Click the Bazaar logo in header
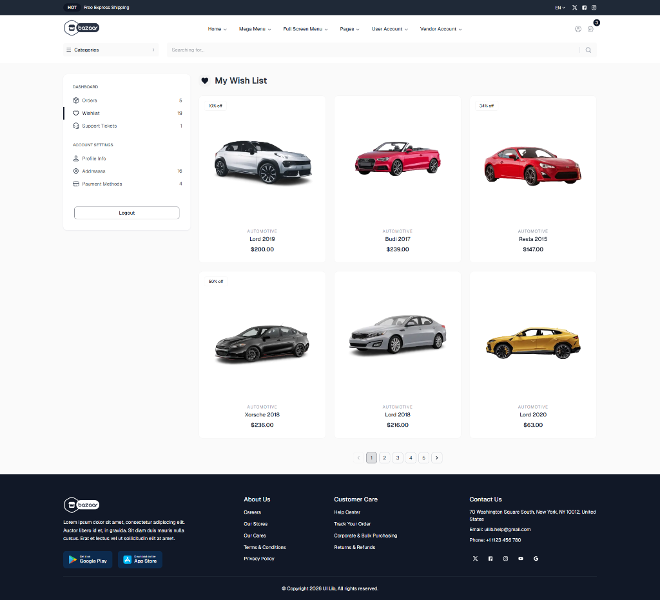The image size is (660, 600). [82, 28]
